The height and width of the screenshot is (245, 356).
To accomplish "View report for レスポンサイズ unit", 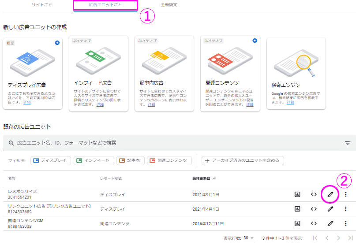I will click(297, 194).
